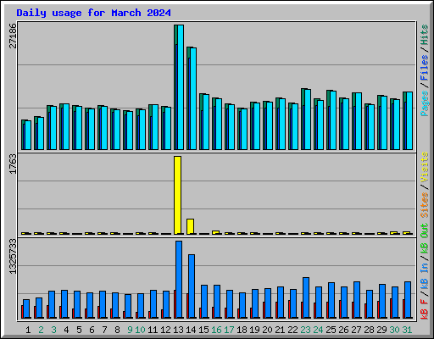Click the cyan pages bar for day 31
The image size is (434, 339).
[x=409, y=120]
